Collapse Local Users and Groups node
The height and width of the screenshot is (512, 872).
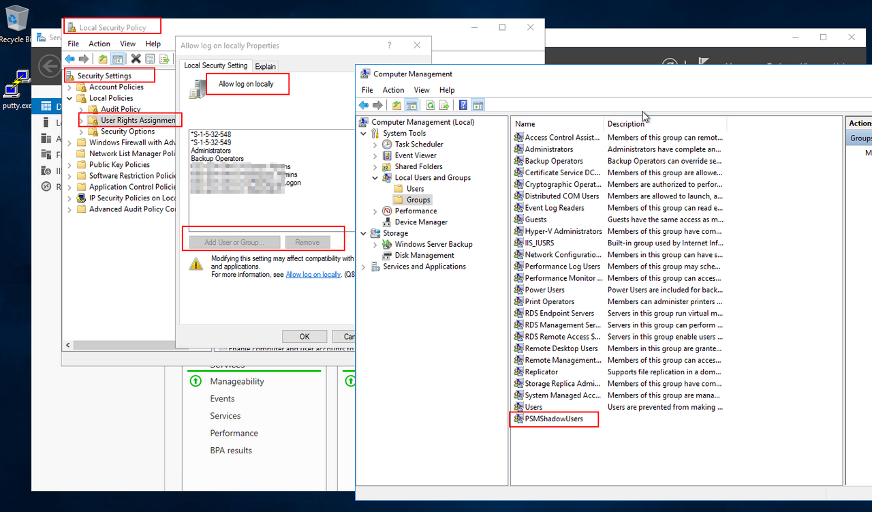tap(375, 178)
